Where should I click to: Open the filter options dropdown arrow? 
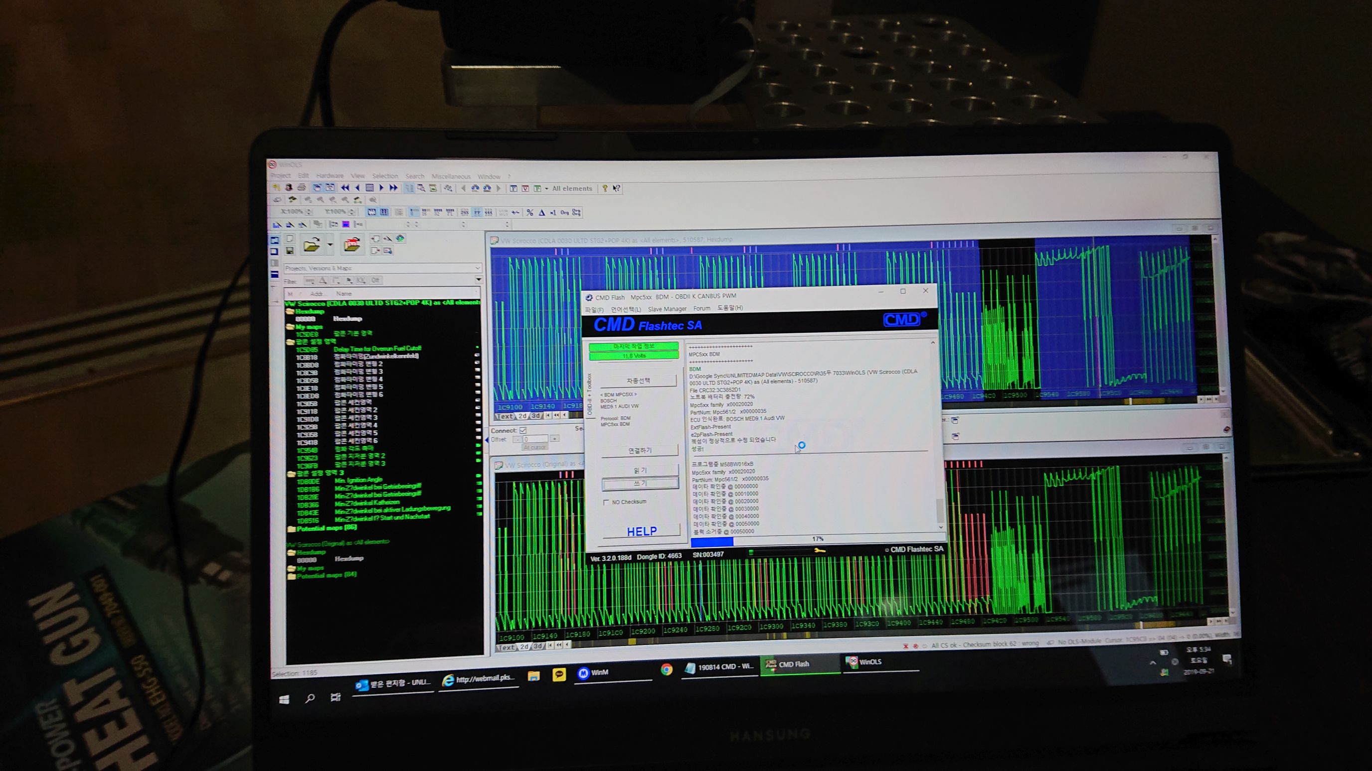pyautogui.click(x=478, y=279)
